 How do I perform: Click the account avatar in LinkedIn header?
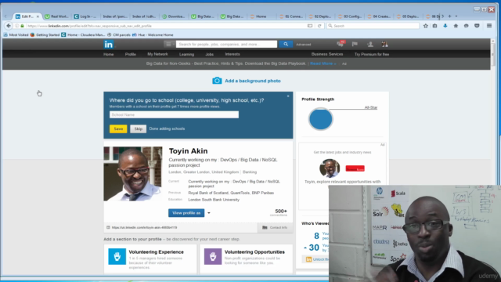384,44
